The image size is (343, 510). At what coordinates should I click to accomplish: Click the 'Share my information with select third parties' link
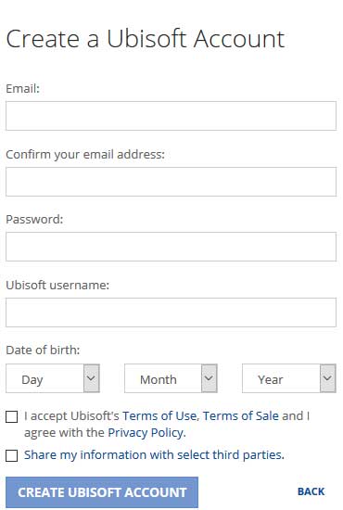coord(154,455)
